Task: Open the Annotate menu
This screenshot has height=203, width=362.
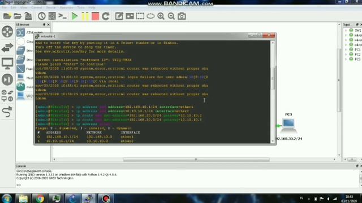Action: coord(66,7)
